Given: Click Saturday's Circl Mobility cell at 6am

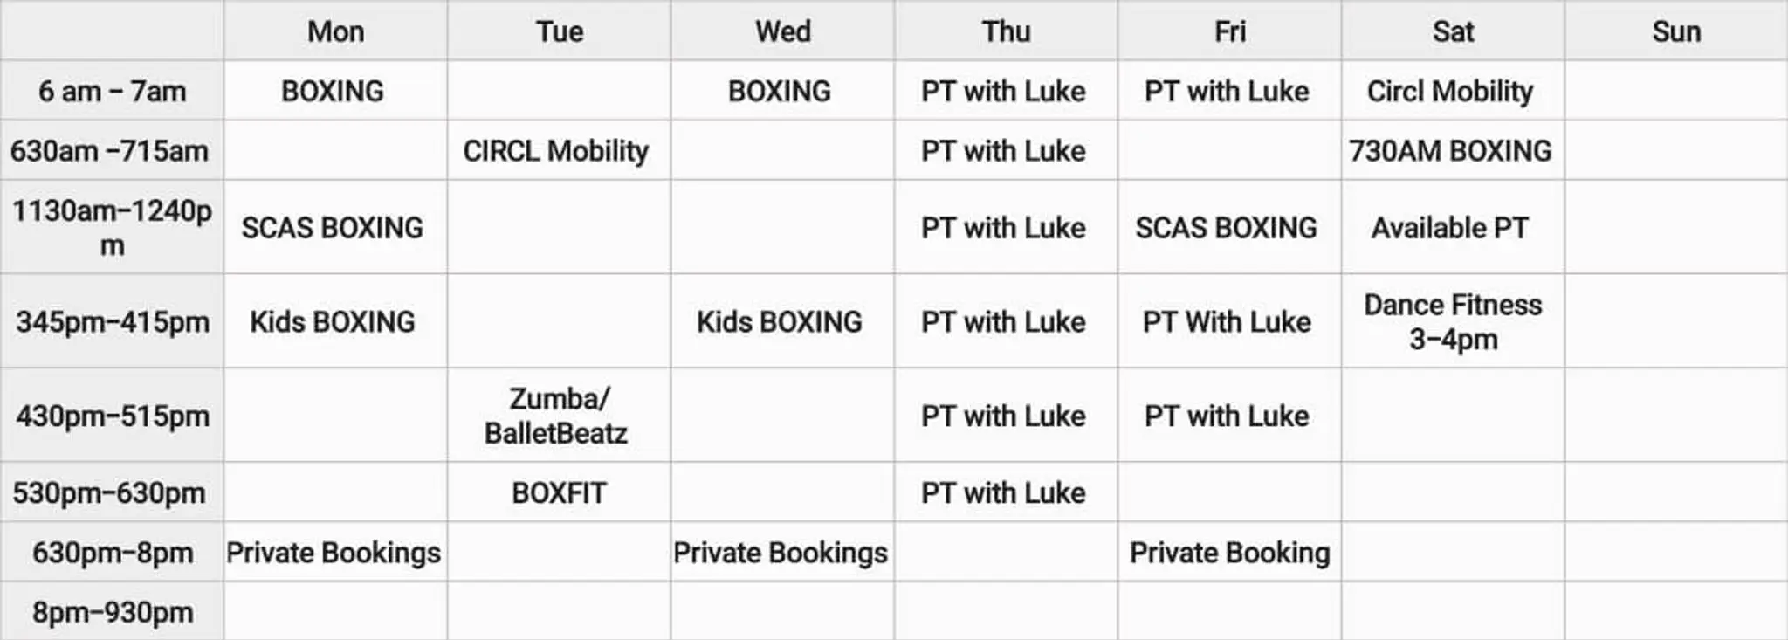Looking at the screenshot, I should [x=1450, y=91].
